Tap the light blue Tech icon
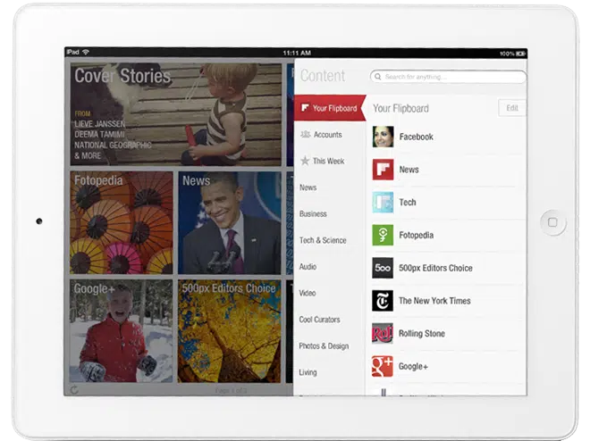This screenshot has height=441, width=590. (383, 202)
